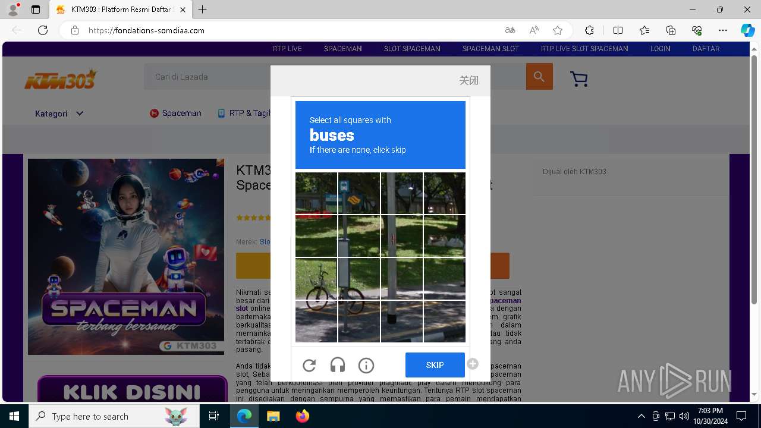
Task: Open read aloud icon
Action: point(534,30)
